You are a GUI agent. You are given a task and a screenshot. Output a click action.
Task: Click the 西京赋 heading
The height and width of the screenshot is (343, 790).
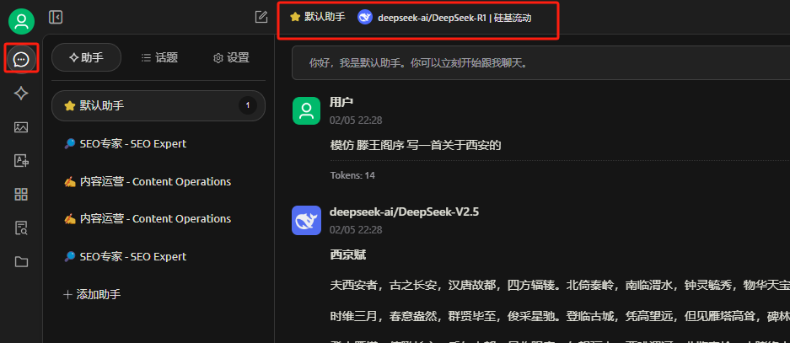tap(347, 255)
